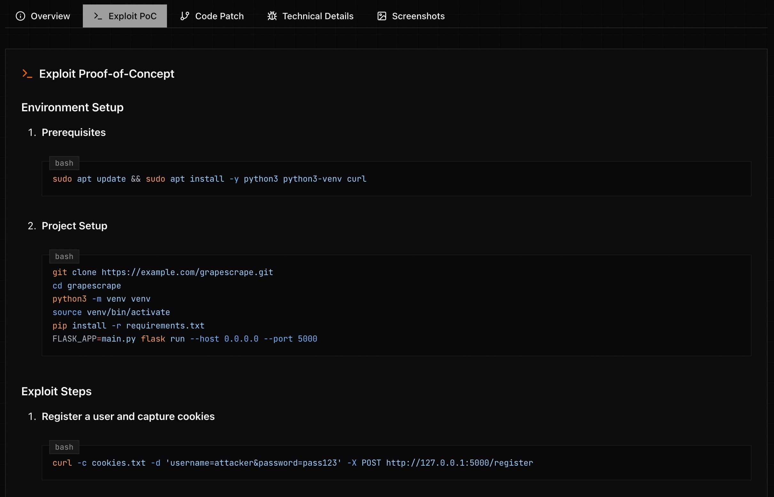
Task: Click the bug icon on the Technical Details tab
Action: [272, 16]
